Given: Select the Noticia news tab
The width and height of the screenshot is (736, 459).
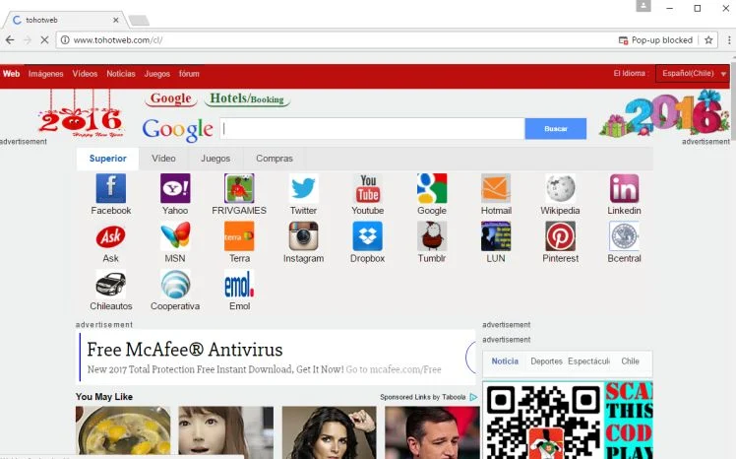Looking at the screenshot, I should pyautogui.click(x=505, y=361).
